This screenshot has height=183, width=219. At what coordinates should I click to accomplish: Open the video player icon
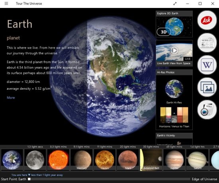point(207,110)
